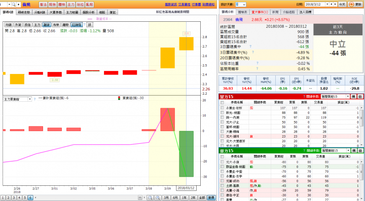Click help icon in 買方15 header
This screenshot has width=365, height=201.
(x=304, y=96)
